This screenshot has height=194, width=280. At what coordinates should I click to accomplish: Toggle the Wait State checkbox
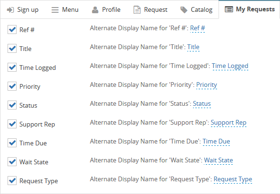12,162
